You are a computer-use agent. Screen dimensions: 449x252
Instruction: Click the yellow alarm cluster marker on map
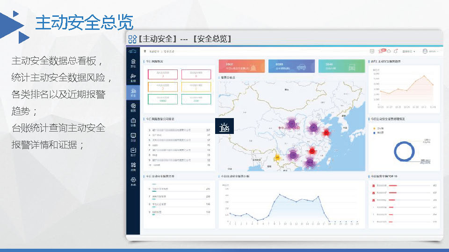coord(277,157)
